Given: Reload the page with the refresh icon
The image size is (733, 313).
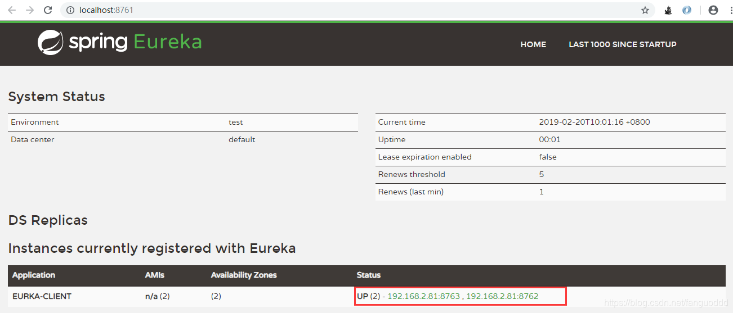Looking at the screenshot, I should (48, 10).
